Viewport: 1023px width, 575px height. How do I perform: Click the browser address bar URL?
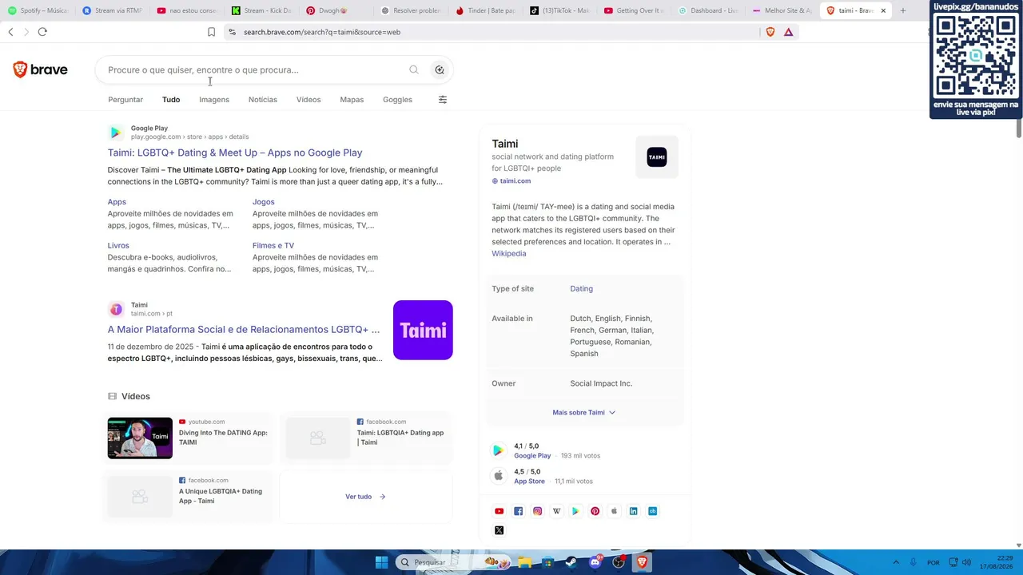(x=322, y=32)
